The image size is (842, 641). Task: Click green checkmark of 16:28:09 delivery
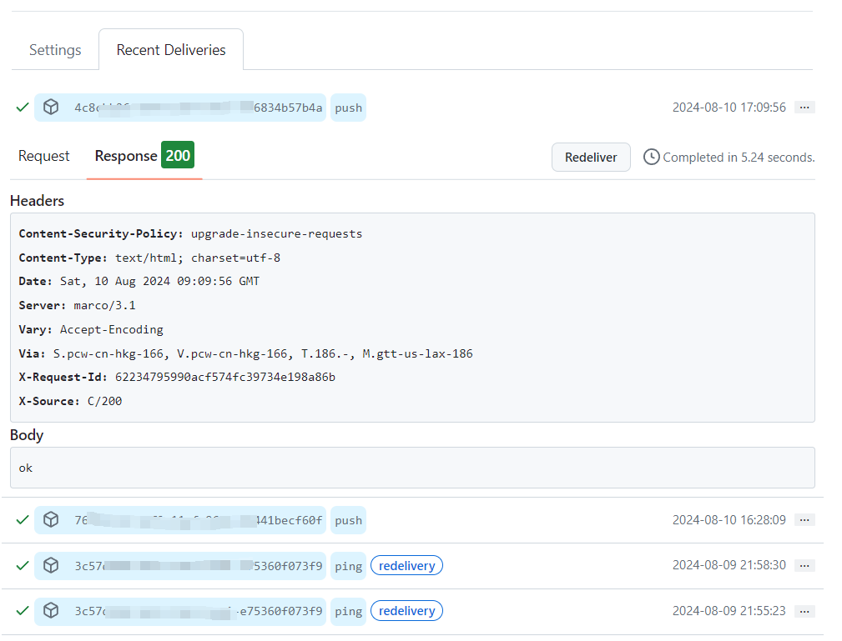23,520
